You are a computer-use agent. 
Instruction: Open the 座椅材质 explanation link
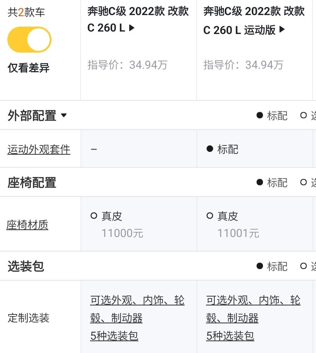pyautogui.click(x=27, y=225)
